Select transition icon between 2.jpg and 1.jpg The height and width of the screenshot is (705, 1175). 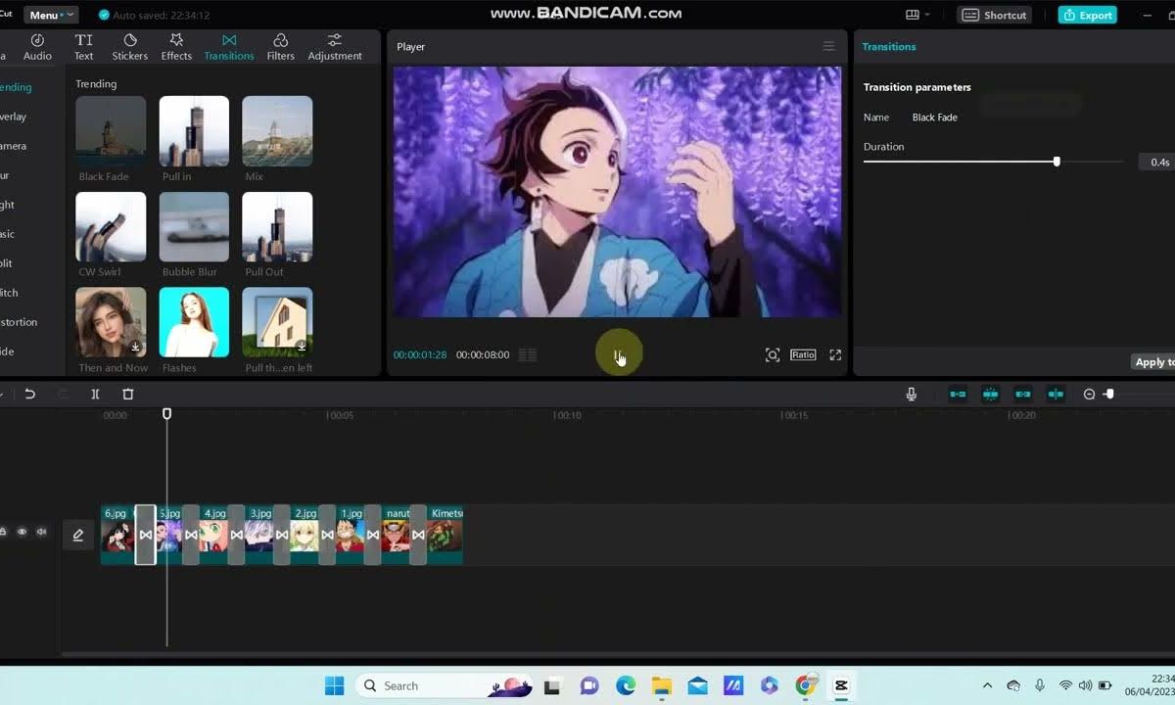[327, 535]
